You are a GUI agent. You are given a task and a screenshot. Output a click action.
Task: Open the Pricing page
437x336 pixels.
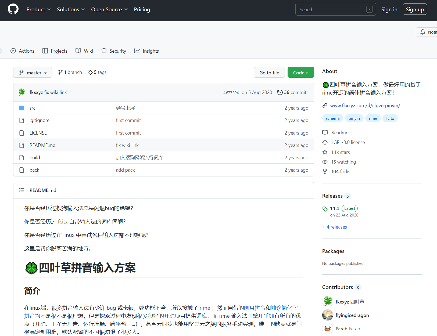[x=142, y=9]
